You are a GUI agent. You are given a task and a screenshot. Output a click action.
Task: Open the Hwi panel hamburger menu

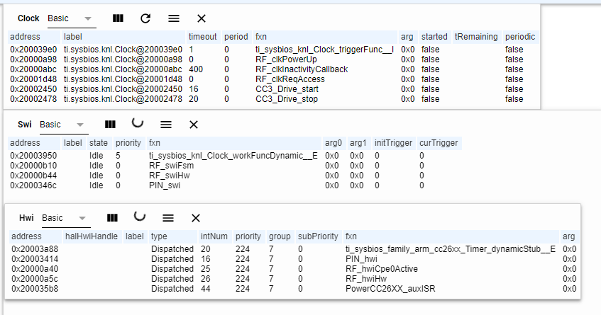168,218
